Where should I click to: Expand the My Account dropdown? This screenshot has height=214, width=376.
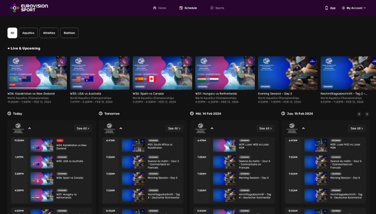click(x=354, y=8)
